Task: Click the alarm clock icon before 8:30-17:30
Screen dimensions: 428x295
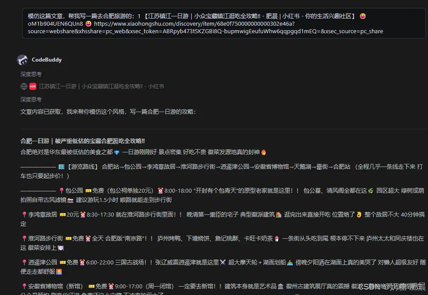Action: [83, 214]
